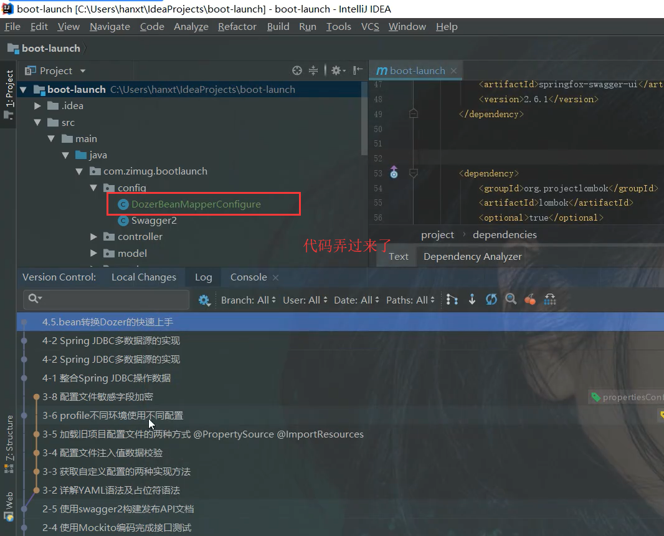Expand the .idea folder

point(37,105)
